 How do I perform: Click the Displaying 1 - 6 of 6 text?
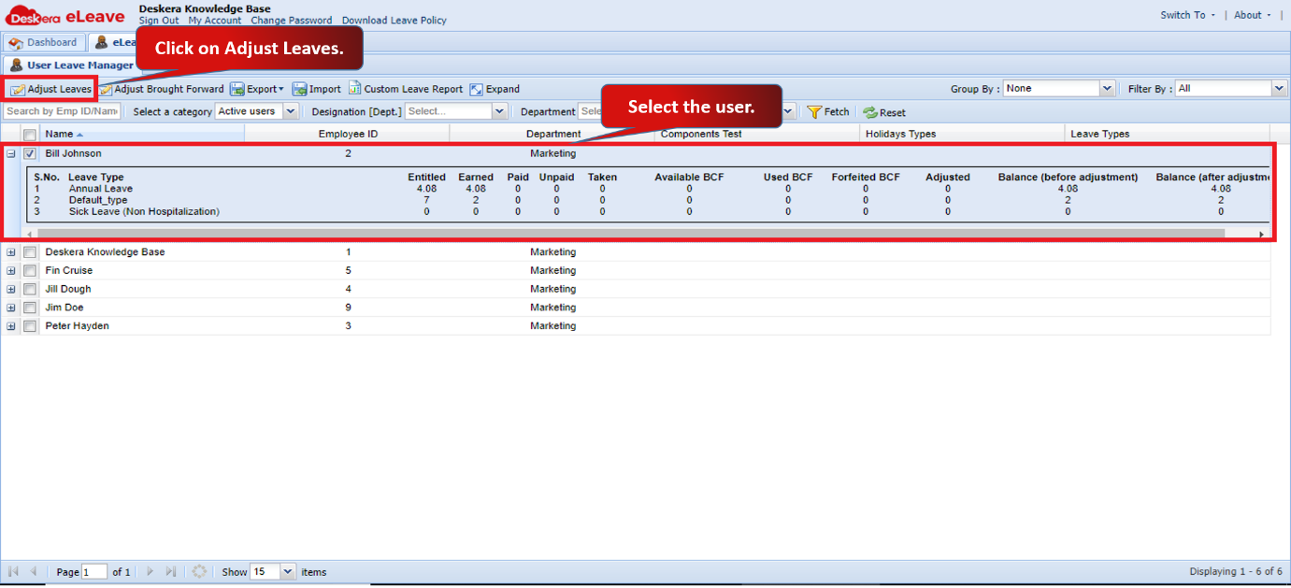[1236, 571]
